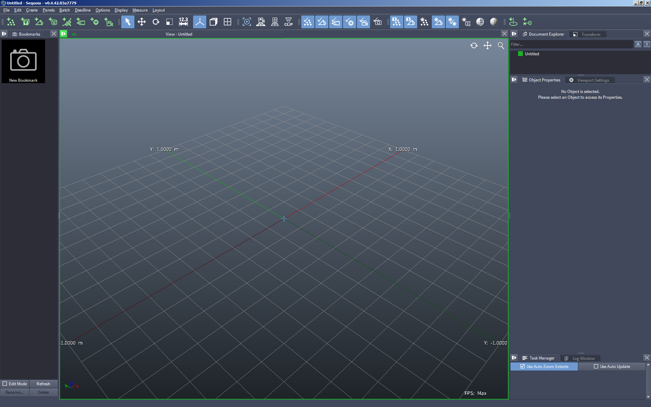The width and height of the screenshot is (651, 407).
Task: Toggle measure objects visibility checkmark icon
Action: [349, 22]
